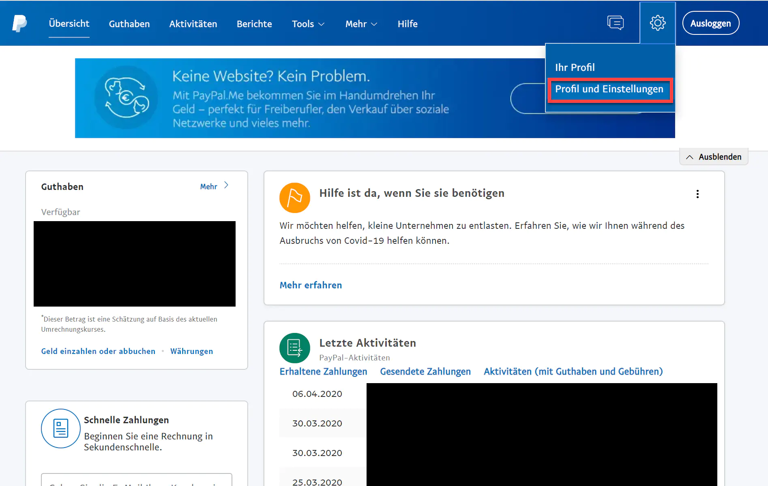Collapse the banner with Ausblenden

[x=714, y=157]
